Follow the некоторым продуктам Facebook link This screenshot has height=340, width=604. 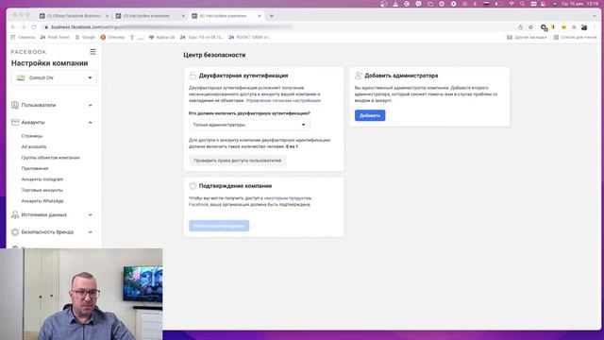tap(288, 198)
